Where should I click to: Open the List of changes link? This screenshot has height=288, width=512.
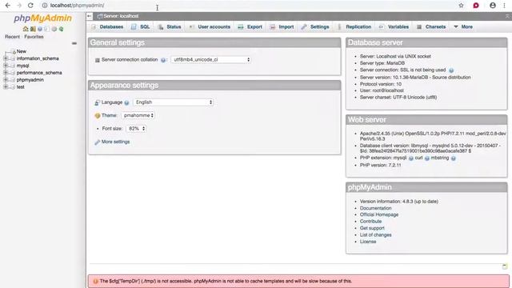click(375, 234)
